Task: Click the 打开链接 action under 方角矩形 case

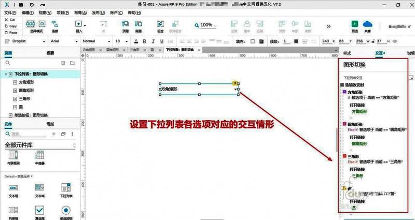Action: pyautogui.click(x=358, y=104)
